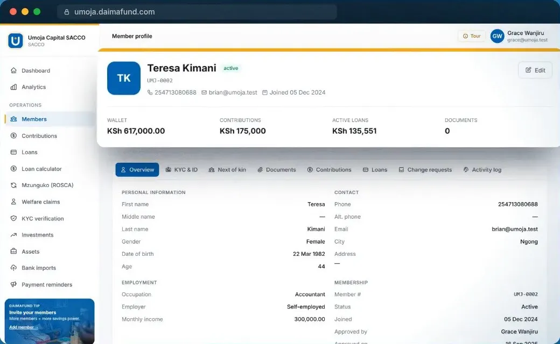Click the envelope icon beside brian@umoja.test
560x344 pixels.
(x=204, y=92)
